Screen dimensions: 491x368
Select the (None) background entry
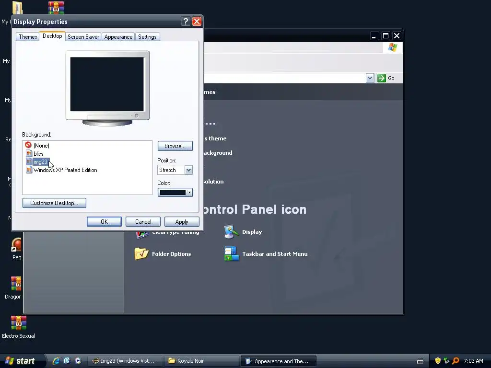37,146
